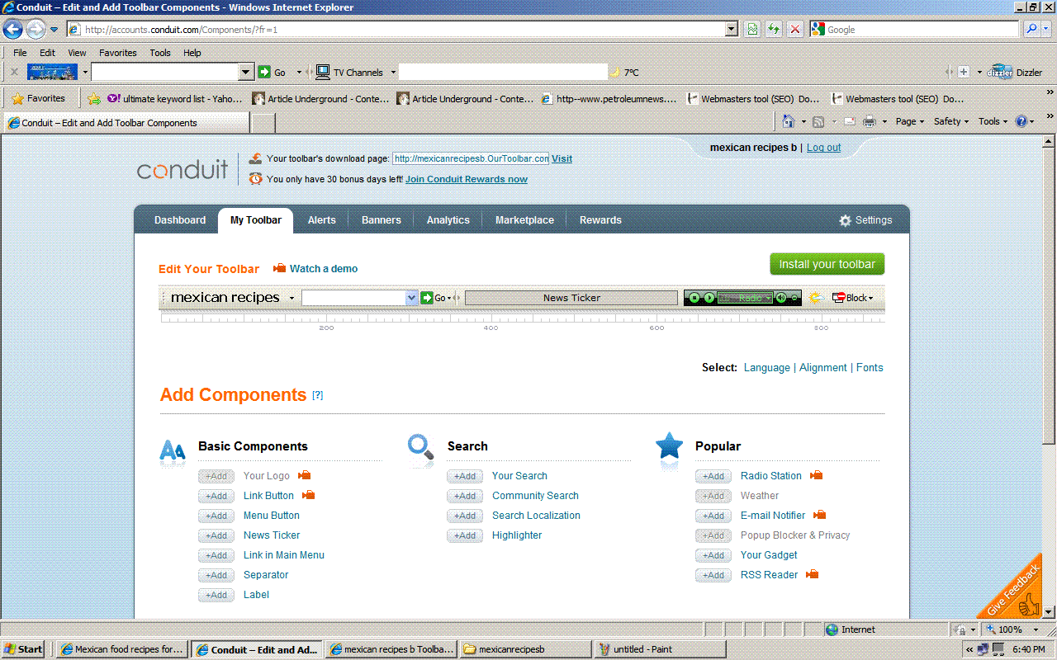
Task: Click the radio play button in toolbar preview
Action: coord(709,298)
